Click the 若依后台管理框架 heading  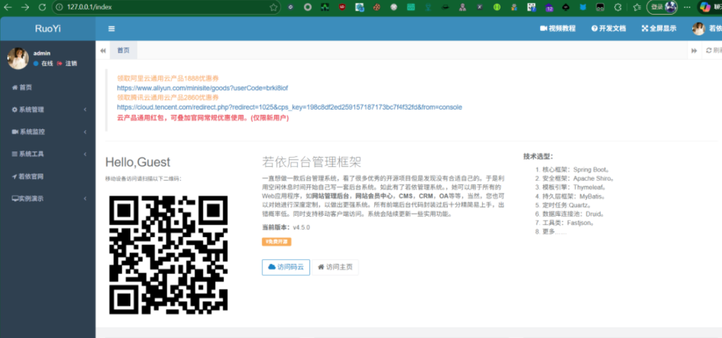click(x=312, y=162)
